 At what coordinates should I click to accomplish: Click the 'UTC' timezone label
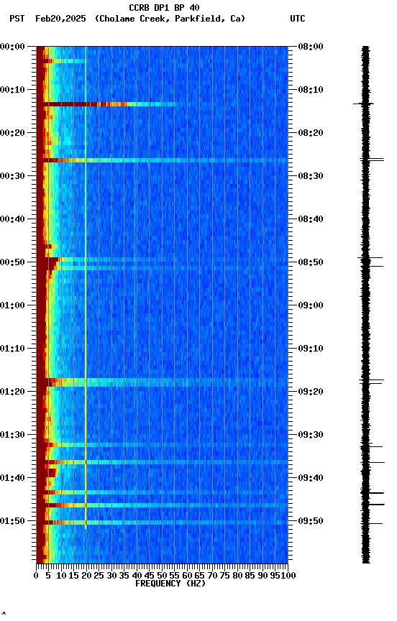click(x=298, y=19)
